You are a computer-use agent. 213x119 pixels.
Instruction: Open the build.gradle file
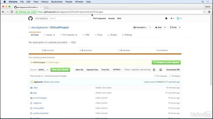click(x=39, y=108)
